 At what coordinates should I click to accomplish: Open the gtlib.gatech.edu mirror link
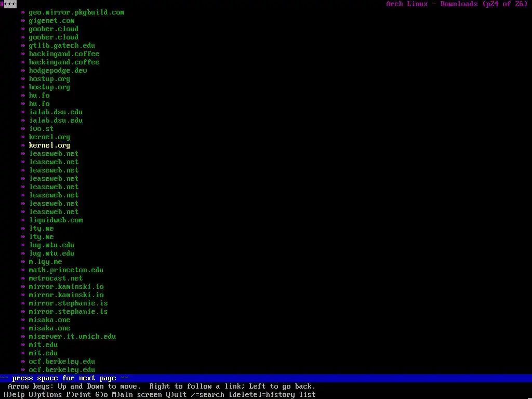(62, 46)
